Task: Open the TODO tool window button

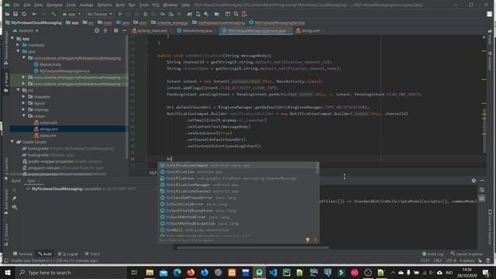Action: [92, 254]
